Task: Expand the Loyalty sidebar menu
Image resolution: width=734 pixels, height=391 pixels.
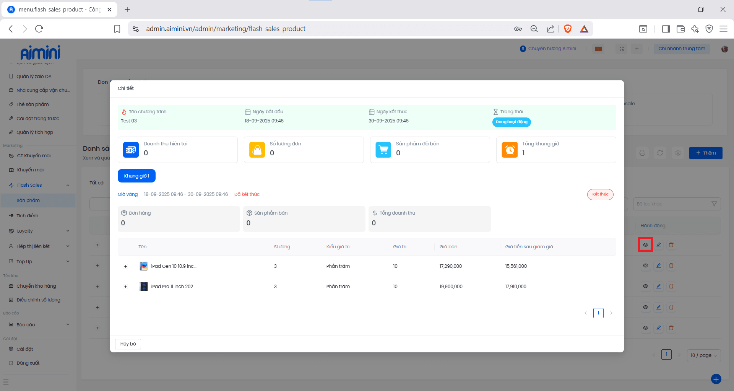Action: click(x=68, y=231)
